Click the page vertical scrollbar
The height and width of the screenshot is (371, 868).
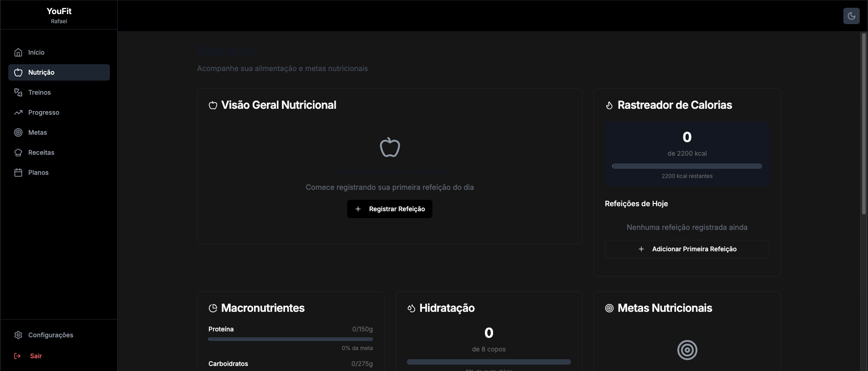pyautogui.click(x=864, y=123)
